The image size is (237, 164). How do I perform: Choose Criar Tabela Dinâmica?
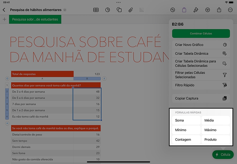[201, 54]
